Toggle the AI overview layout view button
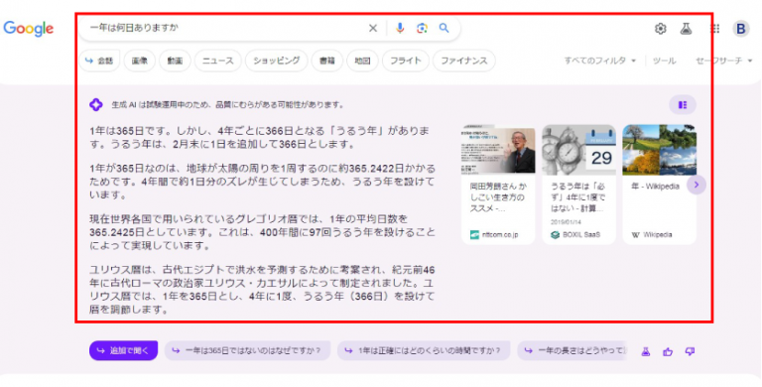 pos(683,105)
